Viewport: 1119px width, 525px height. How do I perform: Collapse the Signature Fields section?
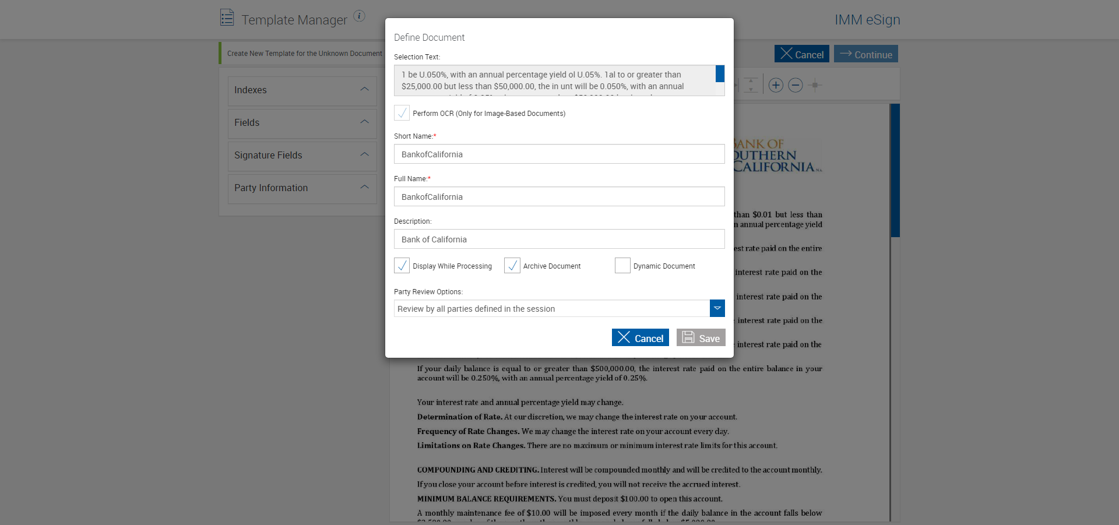tap(364, 155)
